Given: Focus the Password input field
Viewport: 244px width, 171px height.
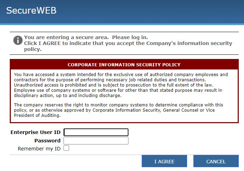Looking at the screenshot, I should (96, 141).
